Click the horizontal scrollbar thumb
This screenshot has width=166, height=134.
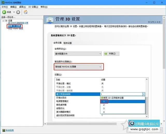pyautogui.click(x=81, y=124)
